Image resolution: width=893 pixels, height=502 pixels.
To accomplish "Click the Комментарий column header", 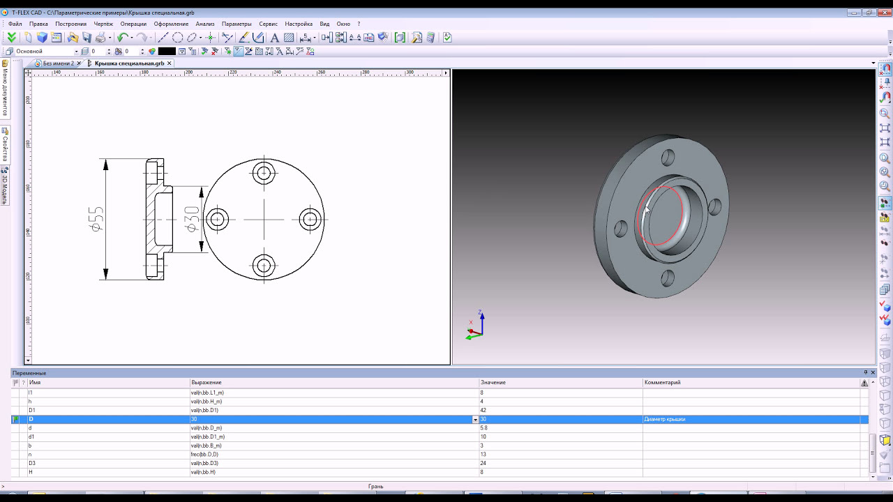I will pyautogui.click(x=751, y=383).
